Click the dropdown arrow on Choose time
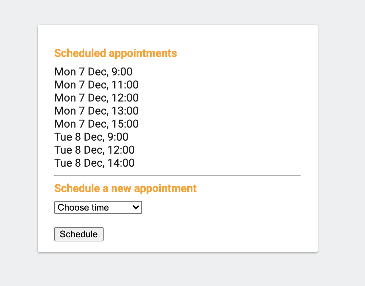Screen dimensions: 365x286 click(136, 207)
